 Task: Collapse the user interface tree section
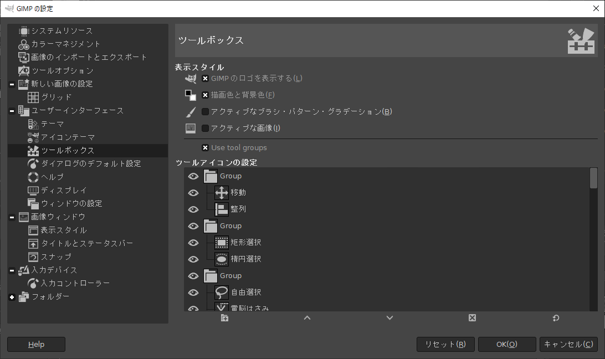(12, 110)
